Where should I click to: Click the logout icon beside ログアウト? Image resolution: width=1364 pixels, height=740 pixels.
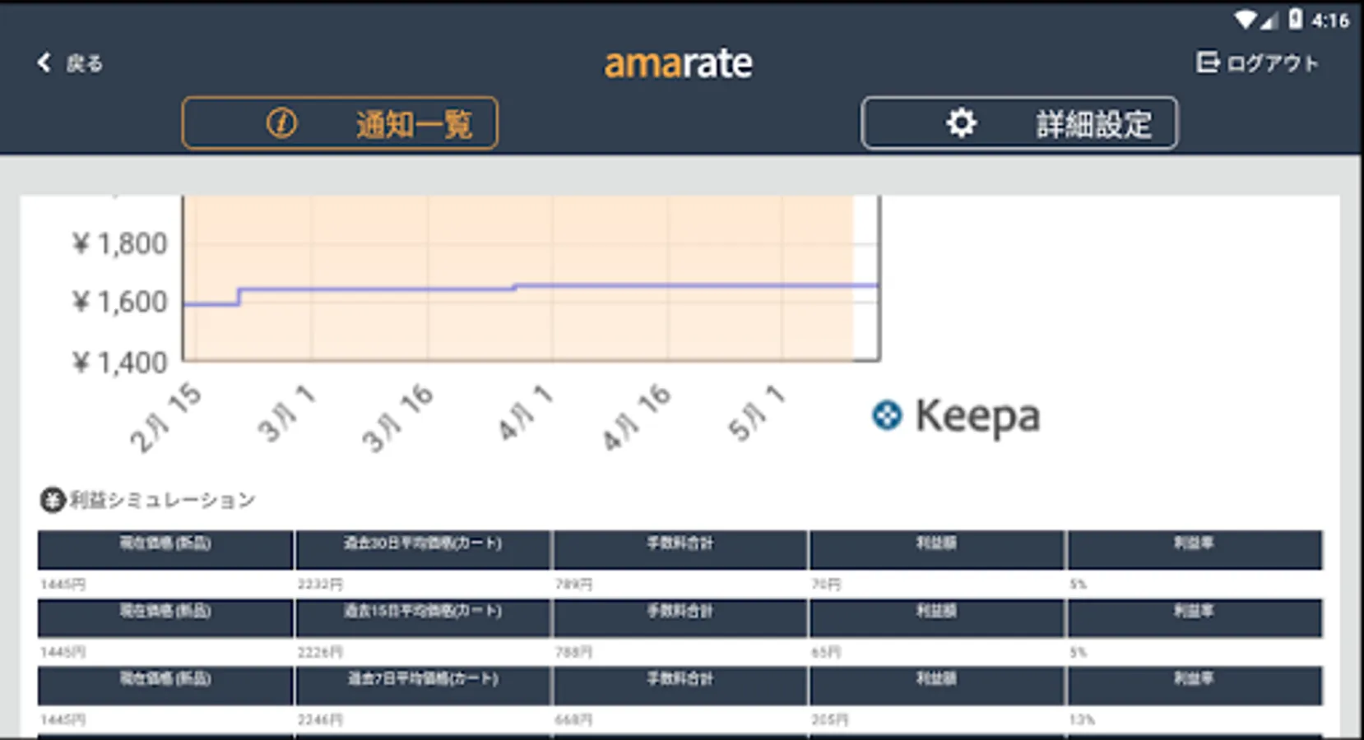(x=1207, y=61)
